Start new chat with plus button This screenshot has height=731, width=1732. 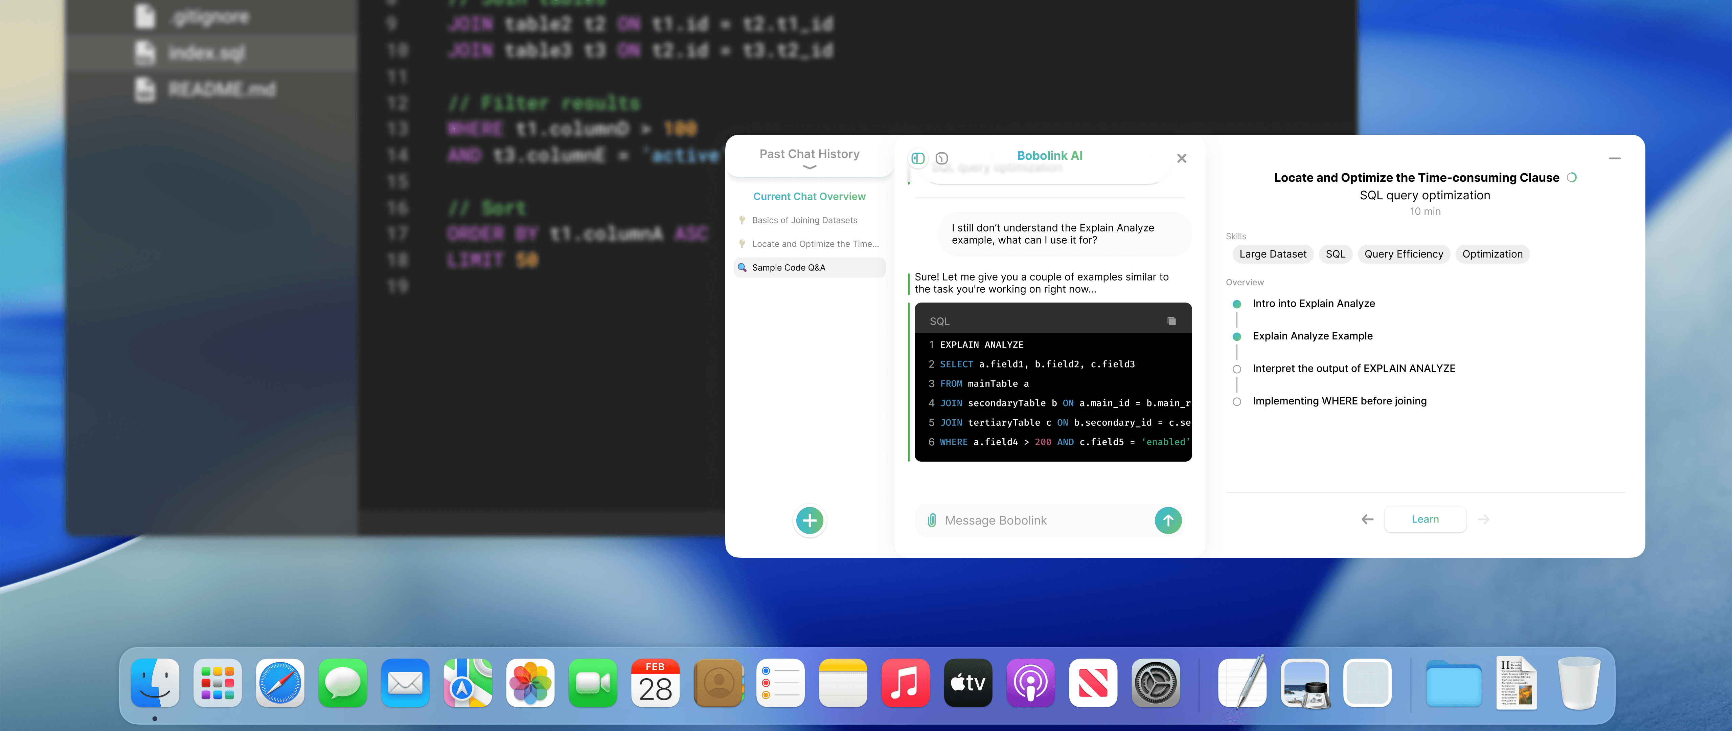[810, 520]
